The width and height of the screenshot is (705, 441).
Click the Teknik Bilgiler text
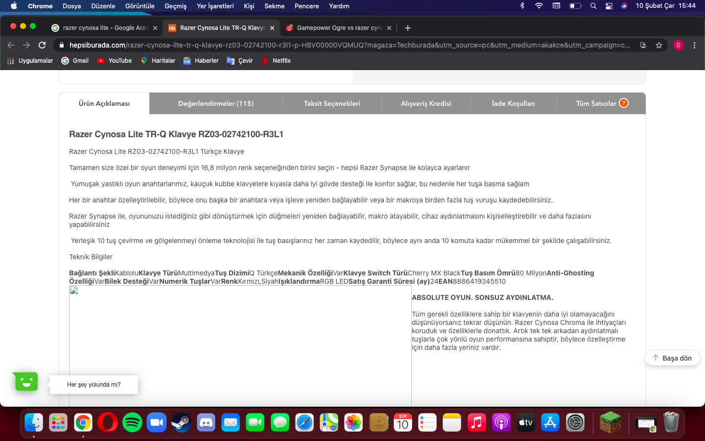[x=91, y=257]
